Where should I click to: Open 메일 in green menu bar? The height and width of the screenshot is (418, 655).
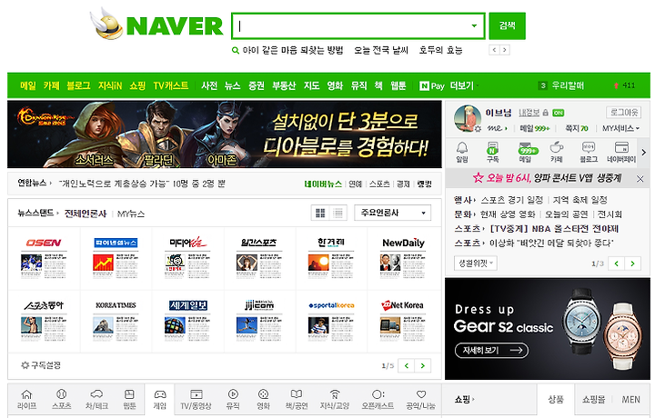tap(28, 86)
